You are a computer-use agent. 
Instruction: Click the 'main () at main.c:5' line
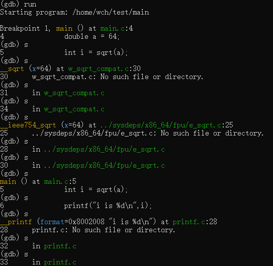pyautogui.click(x=38, y=181)
